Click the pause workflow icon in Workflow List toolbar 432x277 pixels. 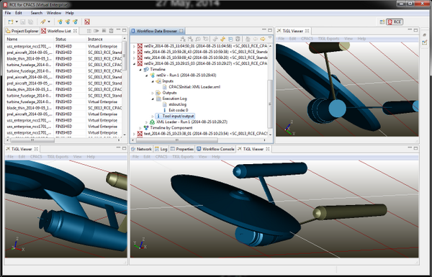coord(89,30)
